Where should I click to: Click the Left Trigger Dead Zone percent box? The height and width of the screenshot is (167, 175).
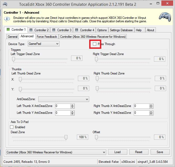click(x=77, y=58)
